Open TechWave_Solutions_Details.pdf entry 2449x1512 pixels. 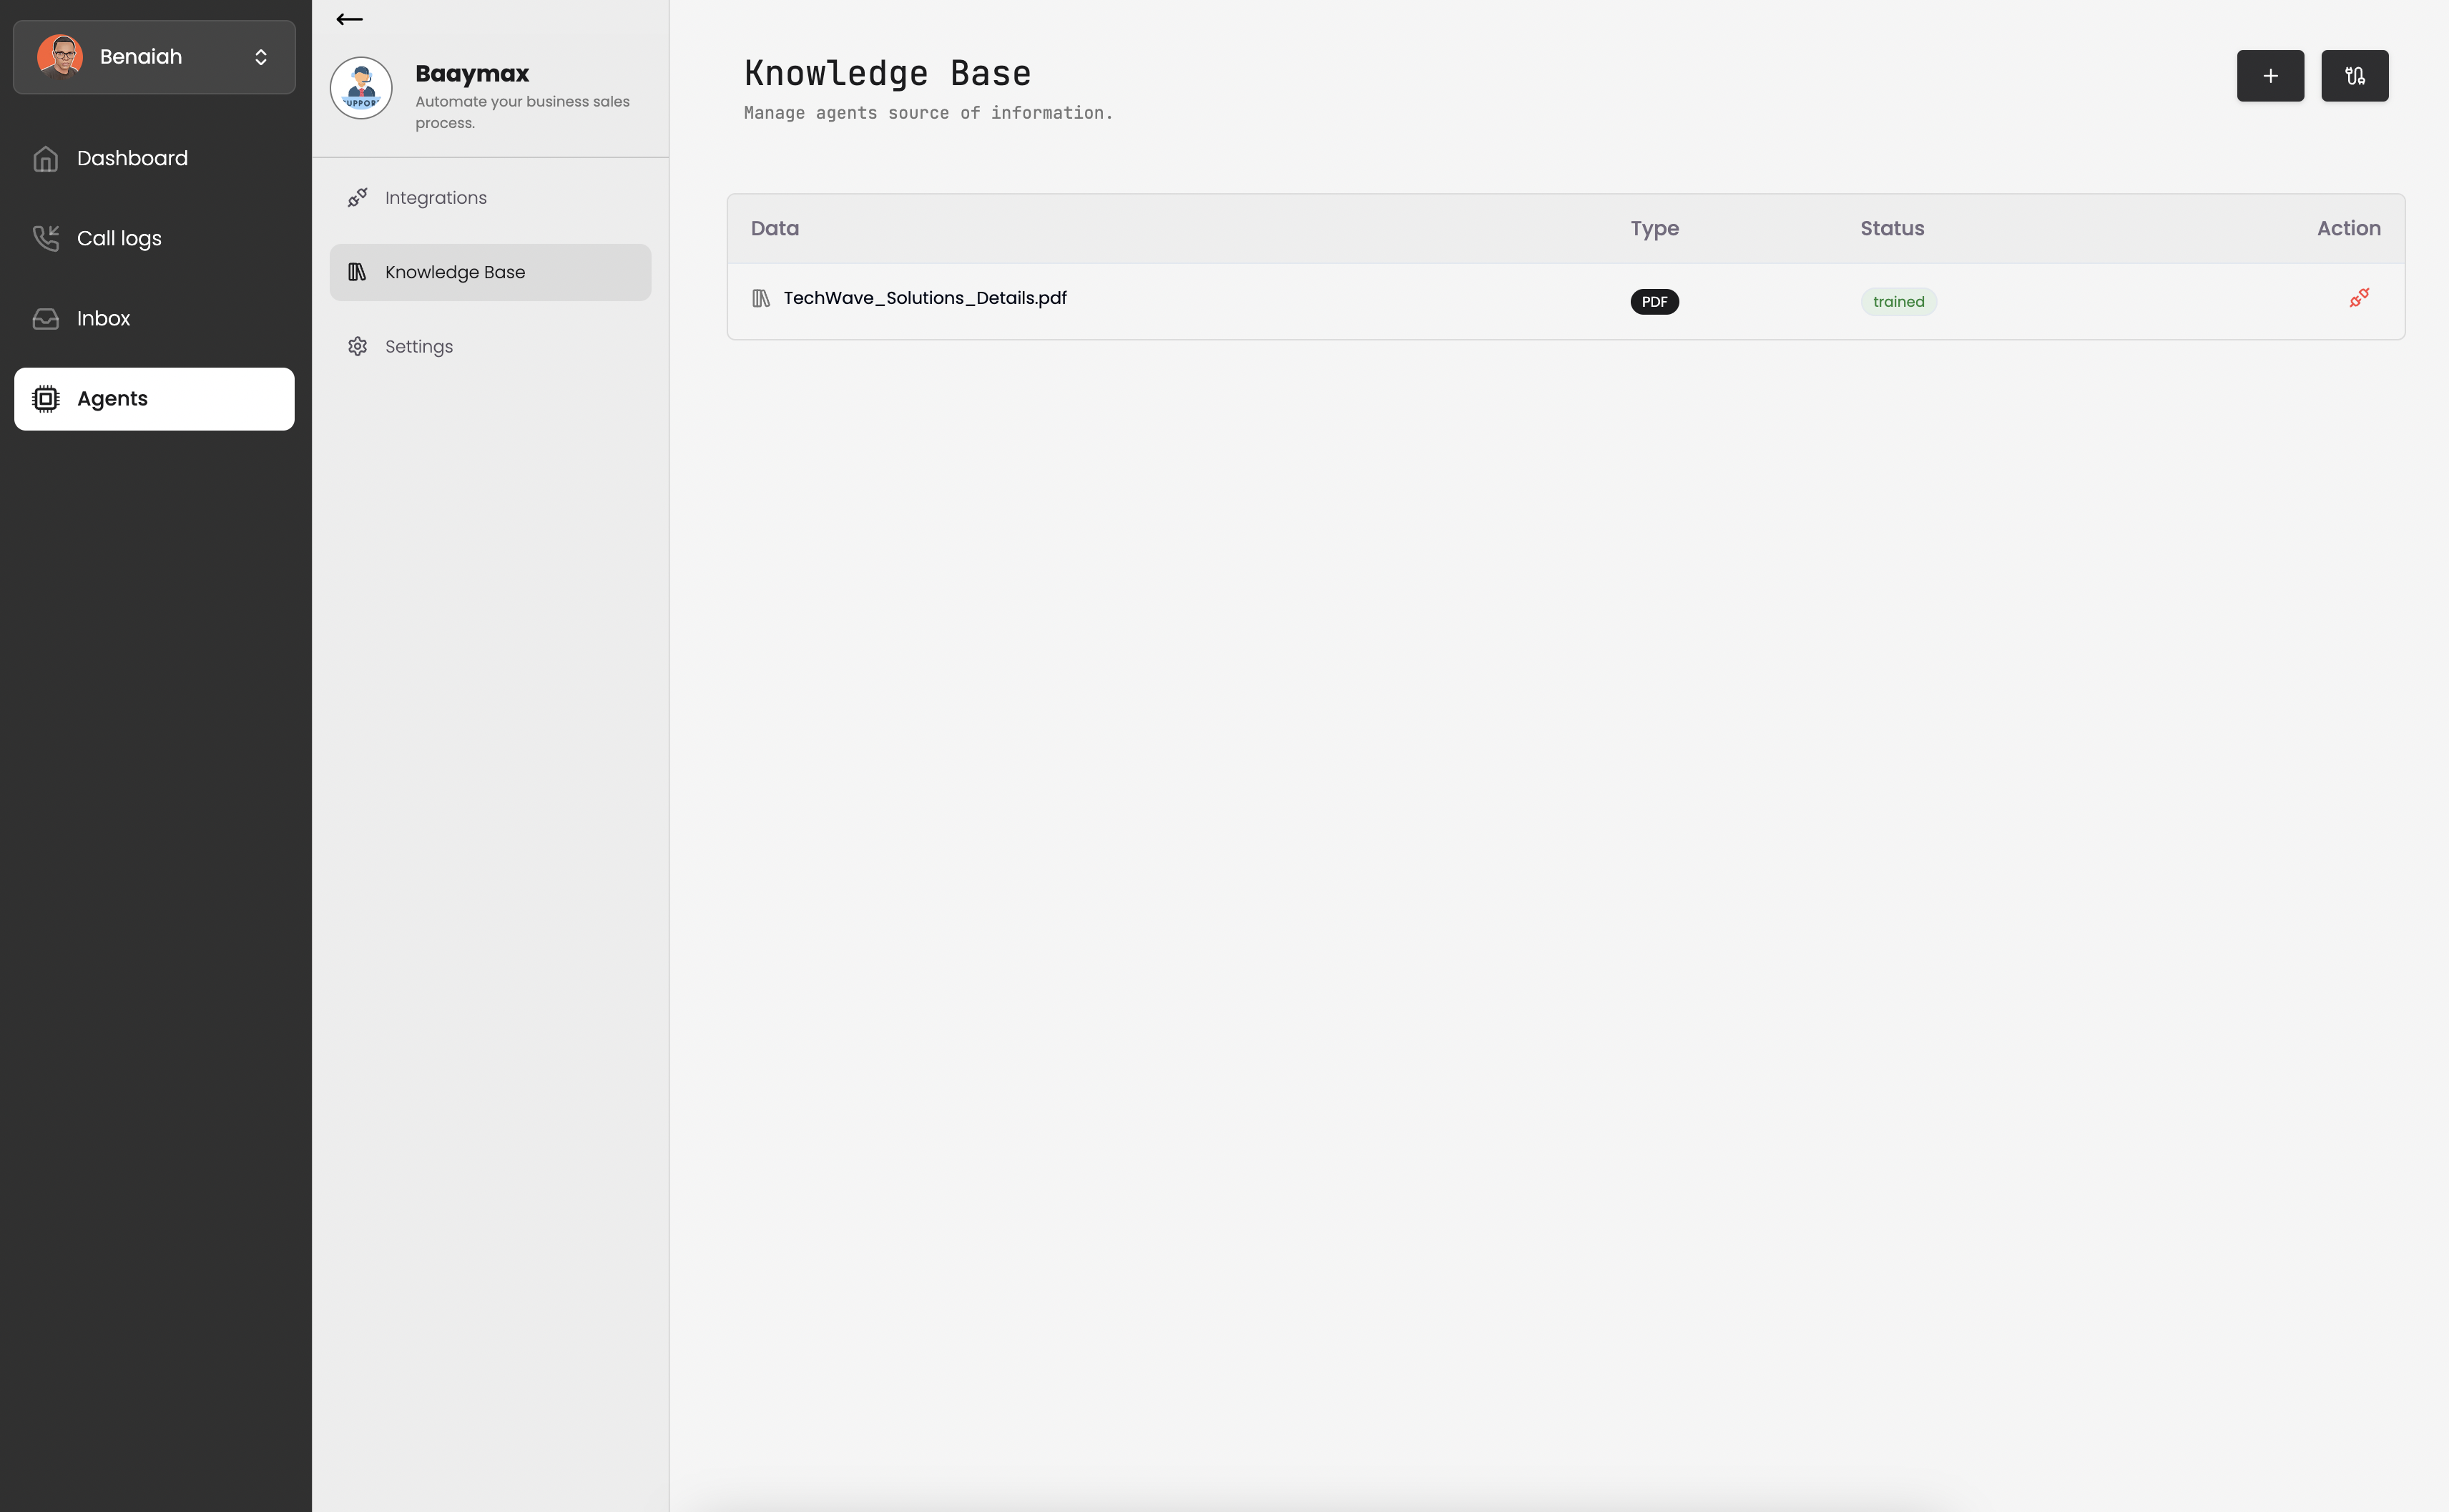(924, 298)
